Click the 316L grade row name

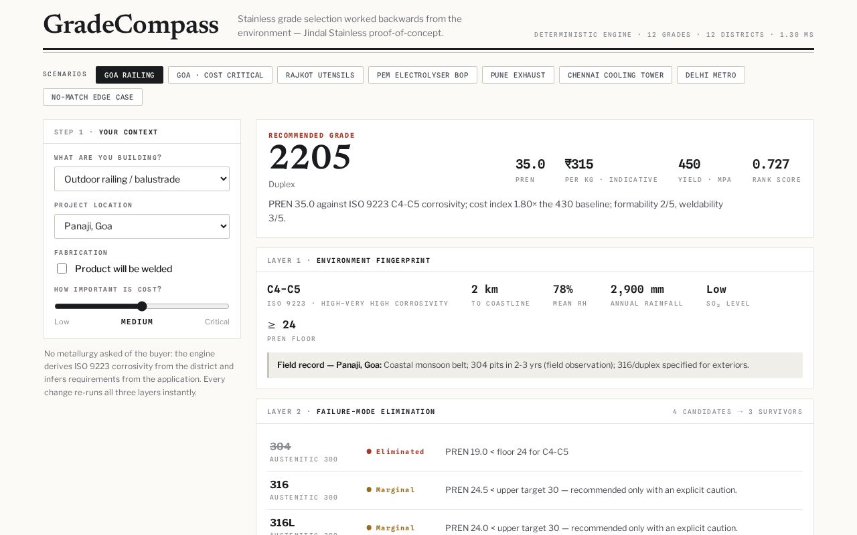(x=283, y=522)
